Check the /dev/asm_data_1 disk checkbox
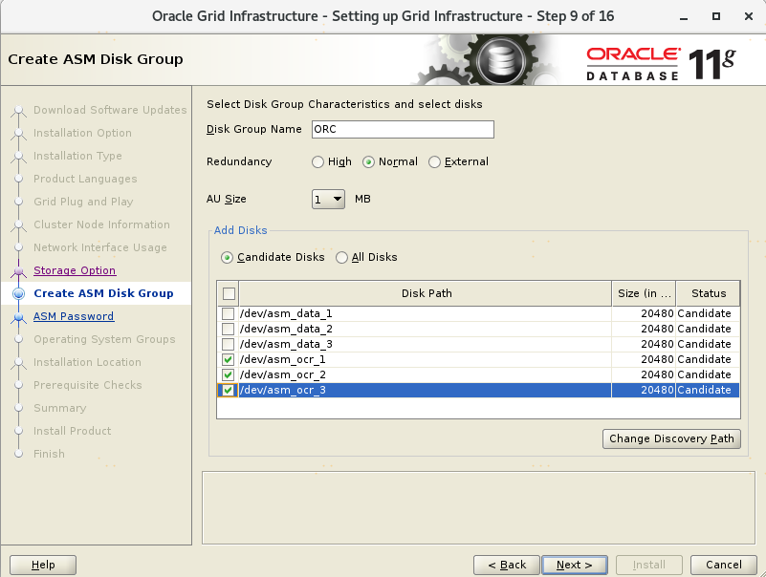 pos(228,314)
